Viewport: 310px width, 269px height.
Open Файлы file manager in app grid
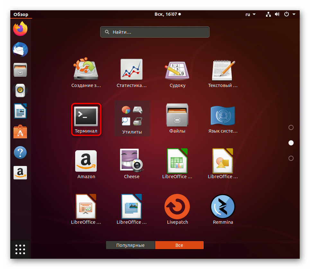(177, 118)
